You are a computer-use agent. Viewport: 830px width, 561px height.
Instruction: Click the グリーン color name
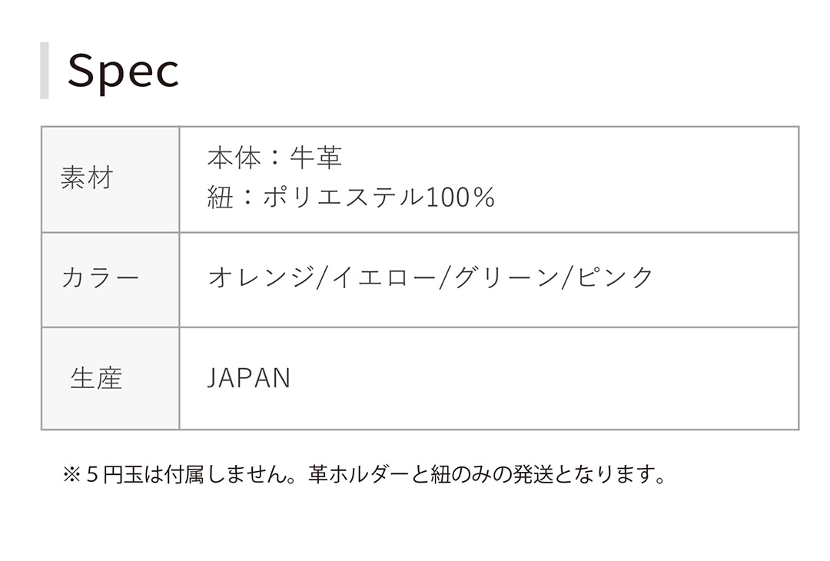click(x=506, y=277)
